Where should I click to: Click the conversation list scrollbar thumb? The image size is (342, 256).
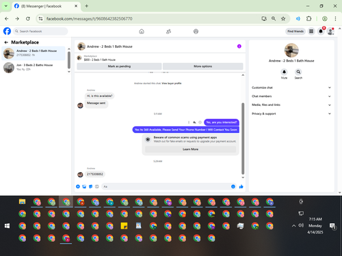(x=69, y=60)
